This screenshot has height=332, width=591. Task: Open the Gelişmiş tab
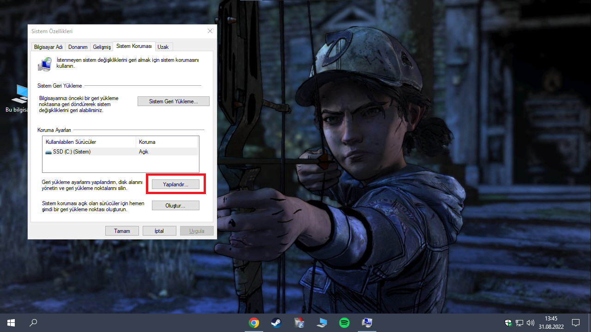tap(102, 47)
